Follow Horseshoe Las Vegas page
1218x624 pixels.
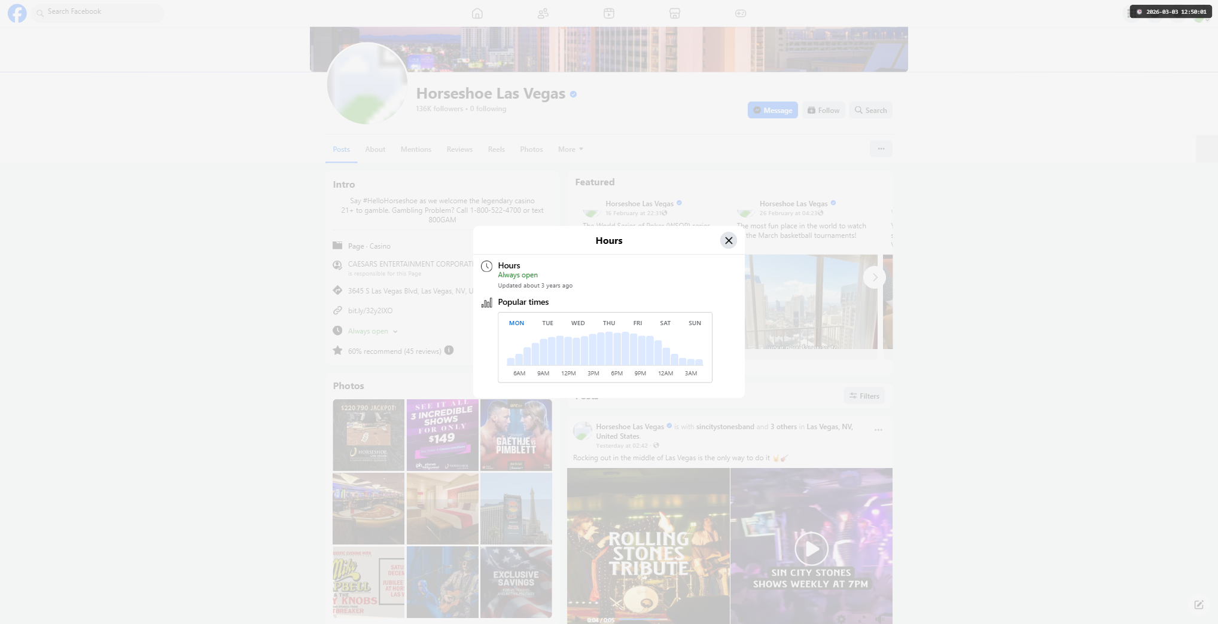823,110
